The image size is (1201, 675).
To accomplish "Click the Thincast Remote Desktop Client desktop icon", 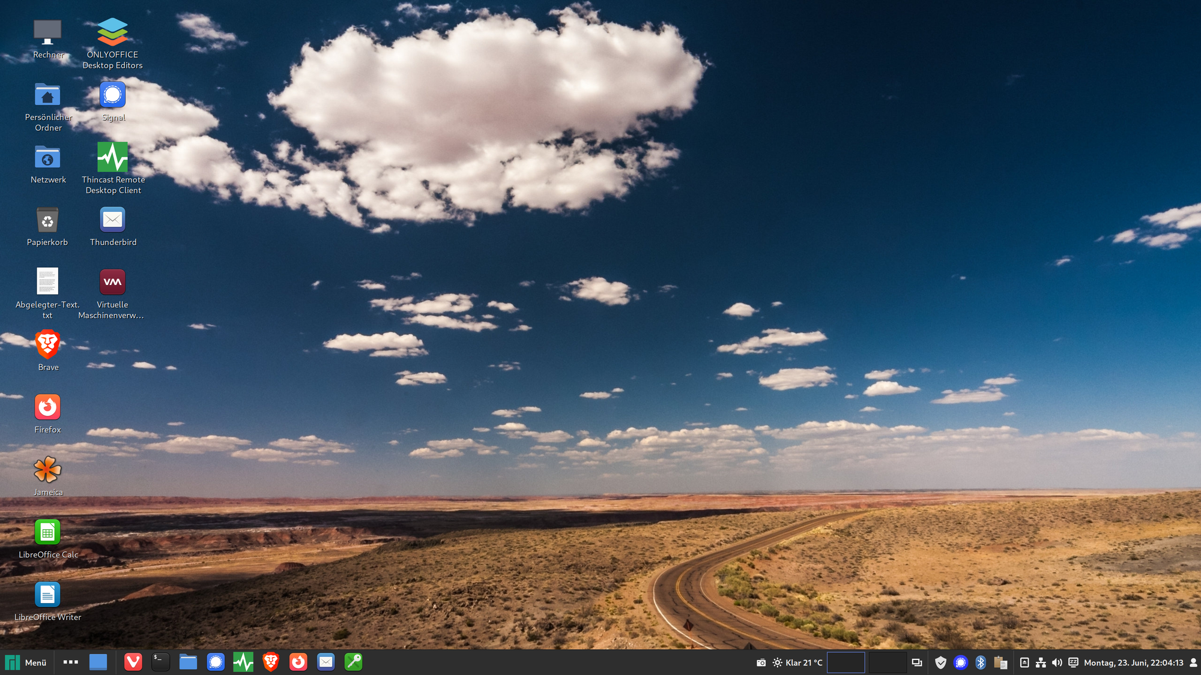I will (112, 157).
